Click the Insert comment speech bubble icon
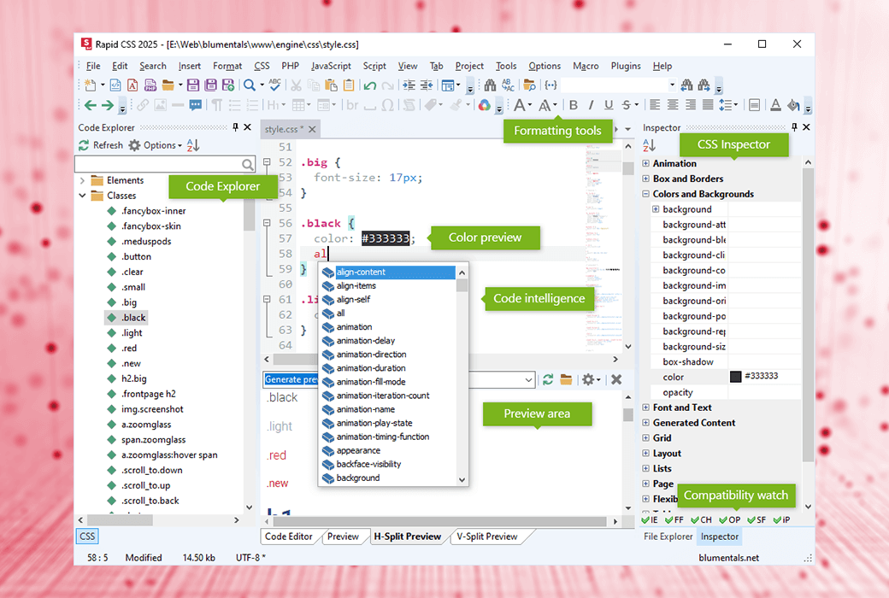Viewport: 889px width, 598px height. (x=196, y=105)
